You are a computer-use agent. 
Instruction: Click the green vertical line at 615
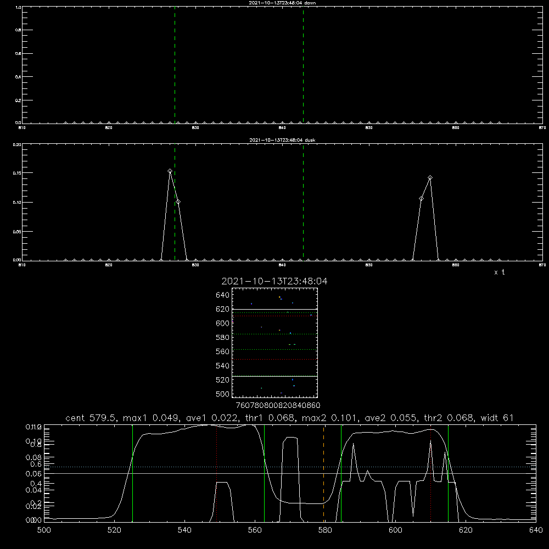[448, 473]
